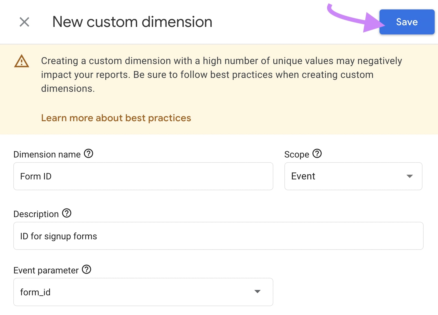
Task: Close the New custom dimension panel
Action: pos(24,22)
